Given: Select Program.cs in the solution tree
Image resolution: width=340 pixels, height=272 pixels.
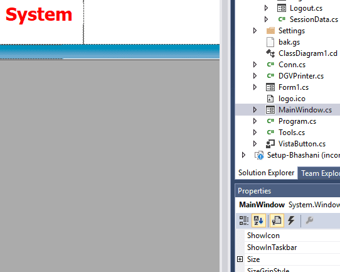Looking at the screenshot, I should click(297, 121).
